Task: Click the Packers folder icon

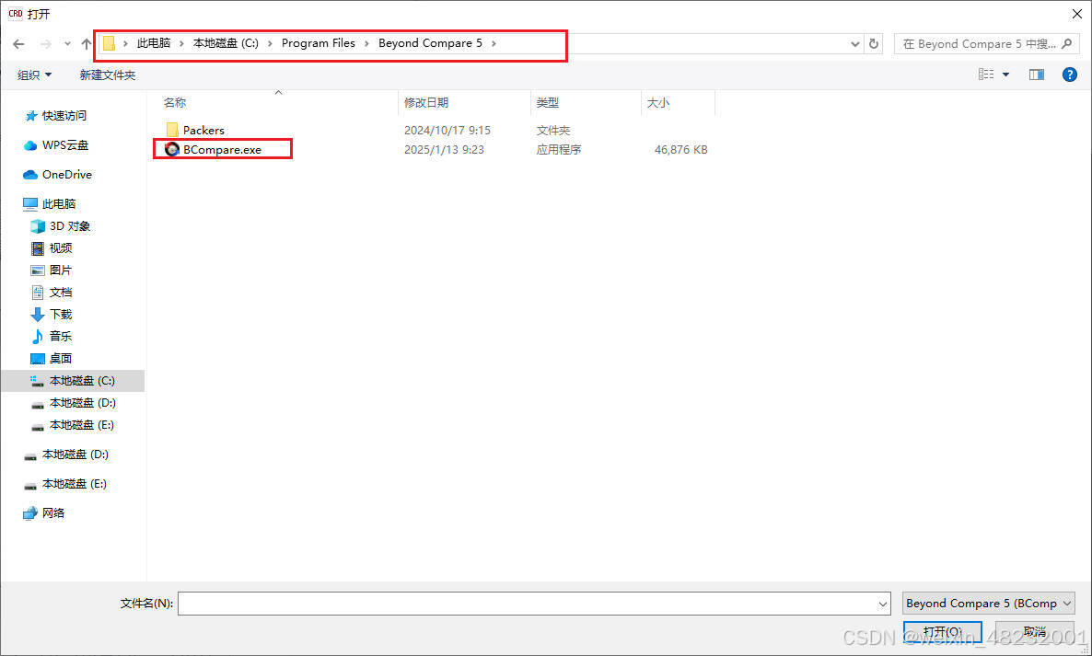Action: tap(173, 130)
